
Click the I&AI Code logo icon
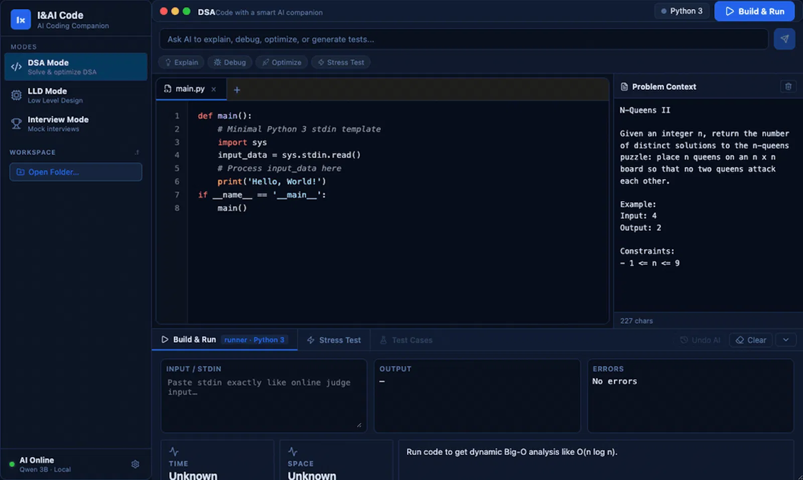point(21,20)
